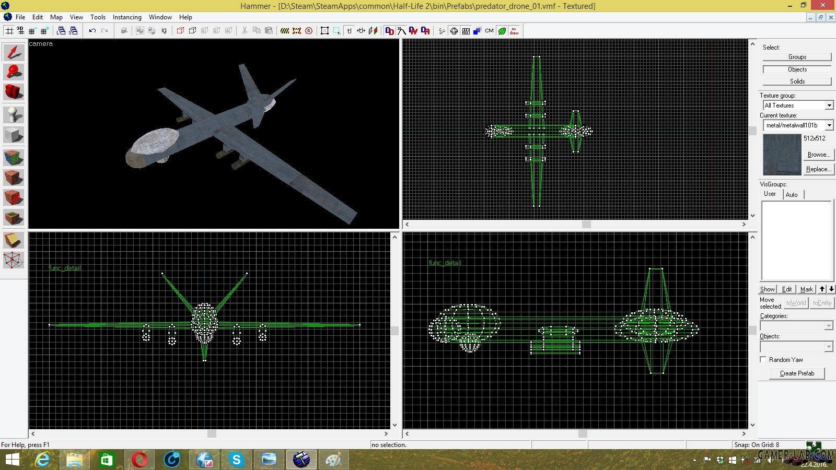The width and height of the screenshot is (836, 470).
Task: Select the Apply Decals tool
Action: [x=14, y=197]
